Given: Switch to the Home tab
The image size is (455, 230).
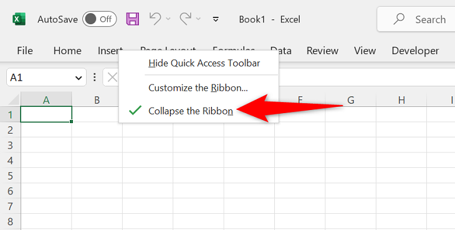Looking at the screenshot, I should 67,50.
